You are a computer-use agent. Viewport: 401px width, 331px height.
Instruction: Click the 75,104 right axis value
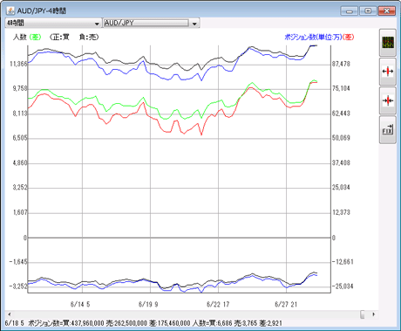(341, 88)
